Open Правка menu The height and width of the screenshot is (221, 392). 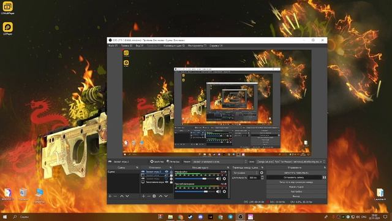tap(127, 45)
